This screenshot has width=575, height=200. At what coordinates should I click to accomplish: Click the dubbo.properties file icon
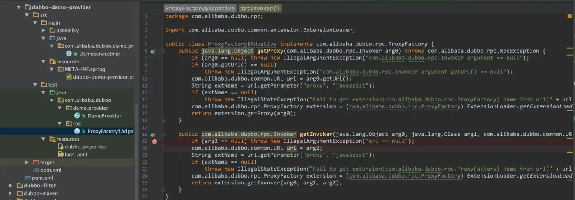(x=61, y=147)
